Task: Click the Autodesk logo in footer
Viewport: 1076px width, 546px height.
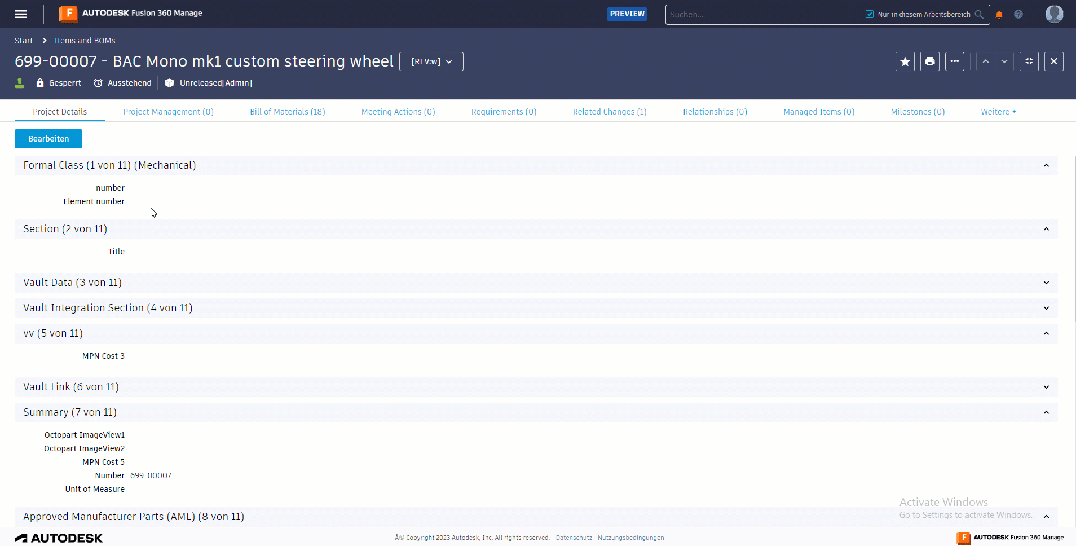Action: (59, 538)
